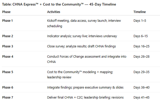Click the Indicator analysis activities cell
Viewport: 160px width, 104px height.
tap(82, 36)
